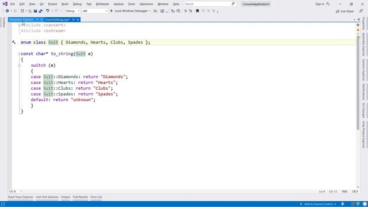The height and width of the screenshot is (207, 368).
Task: Save the current file with Save icon
Action: (x=36, y=11)
